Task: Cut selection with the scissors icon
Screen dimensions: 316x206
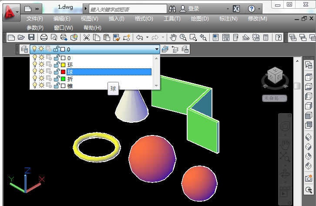Action: (87, 37)
